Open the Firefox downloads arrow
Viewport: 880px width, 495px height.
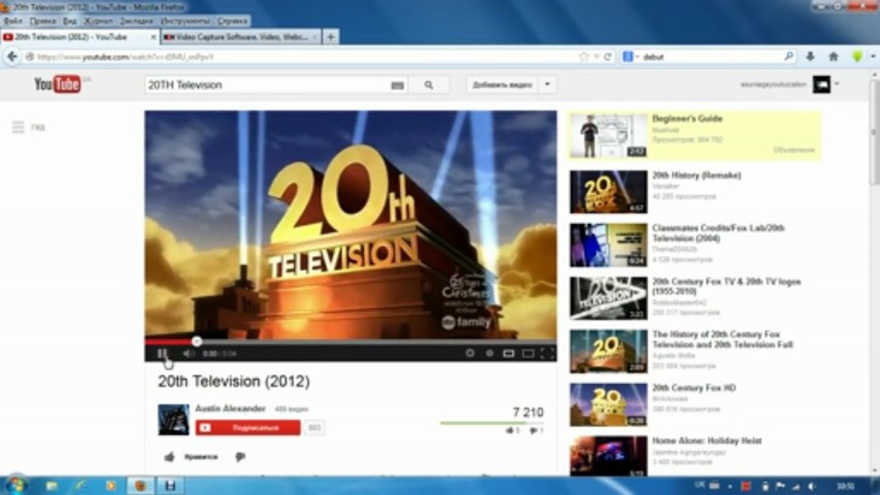tap(810, 57)
